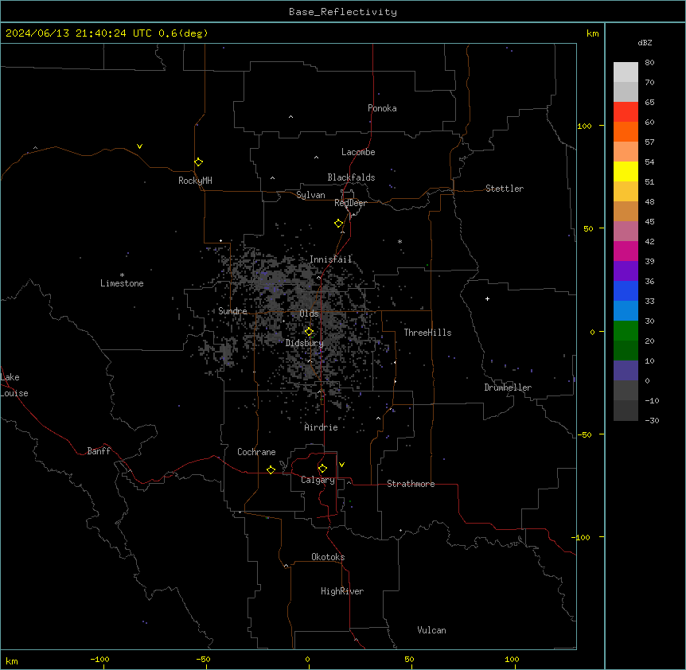Select the Ponoka city label
This screenshot has height=670, width=686.
pyautogui.click(x=382, y=108)
